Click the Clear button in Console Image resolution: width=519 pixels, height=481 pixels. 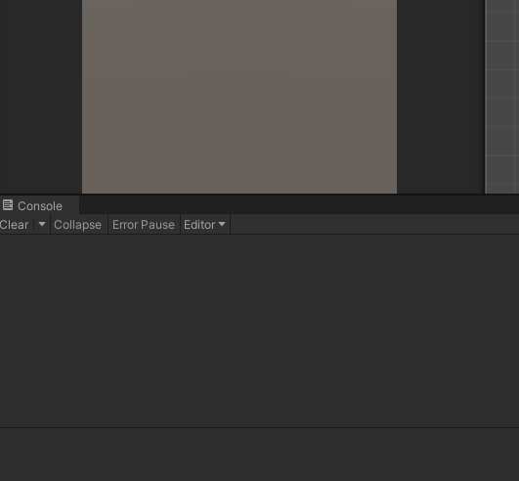(15, 225)
